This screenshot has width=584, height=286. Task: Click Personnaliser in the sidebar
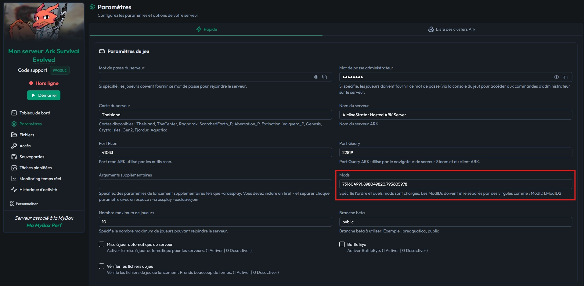(x=24, y=204)
